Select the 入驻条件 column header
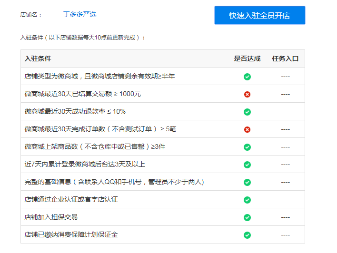Viewport: 337px width, 253px height. (x=38, y=58)
